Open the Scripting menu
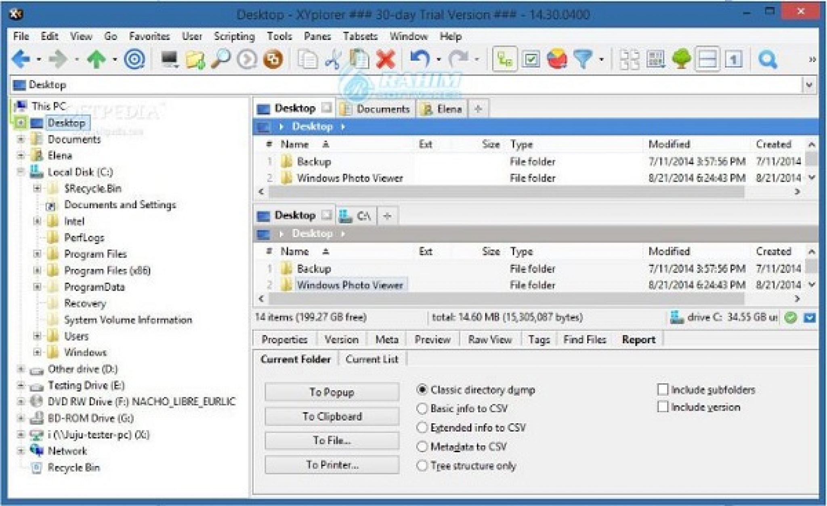Viewport: 827px width, 506px height. pyautogui.click(x=234, y=36)
